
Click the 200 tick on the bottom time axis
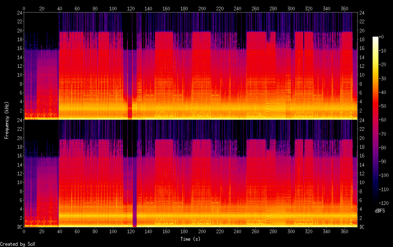pos(202,231)
